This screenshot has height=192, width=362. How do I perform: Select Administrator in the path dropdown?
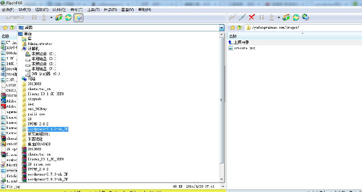(40, 44)
